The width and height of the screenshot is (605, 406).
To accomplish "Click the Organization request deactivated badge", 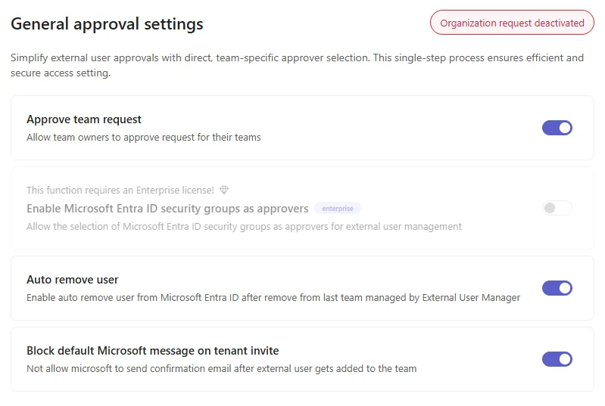I will pyautogui.click(x=512, y=23).
